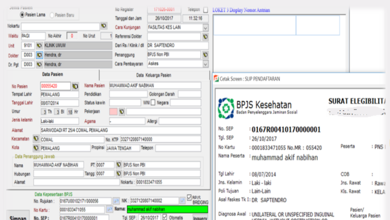390x220 pixels.
Task: Click green Nama field in BPJS section
Action: tap(167, 209)
